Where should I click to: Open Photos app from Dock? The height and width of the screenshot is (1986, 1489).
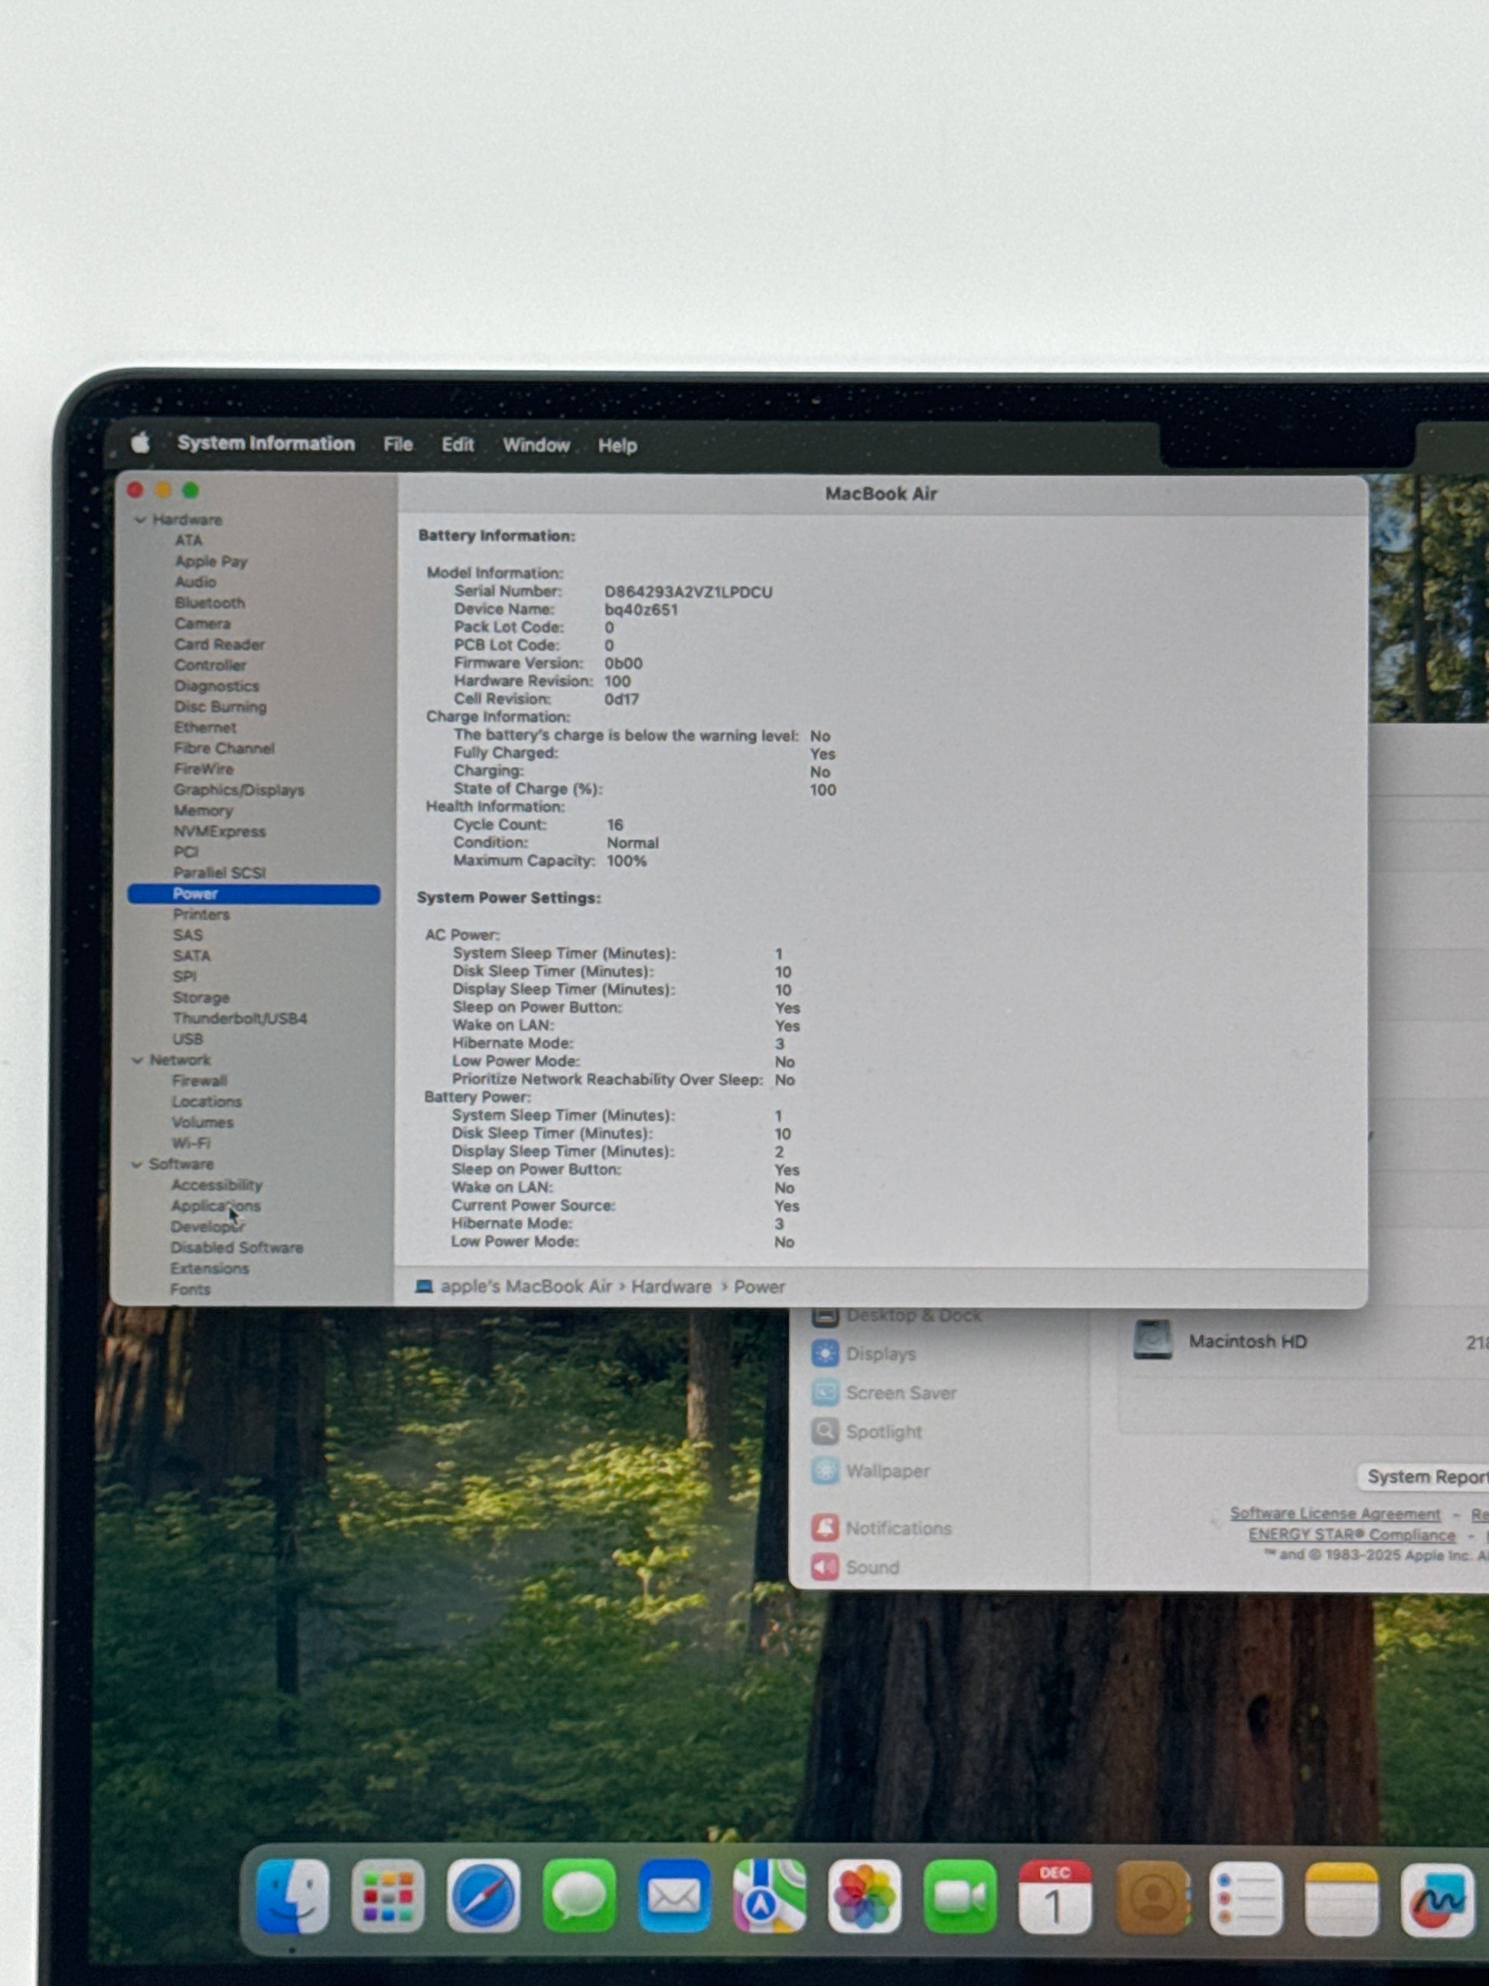click(x=865, y=1896)
